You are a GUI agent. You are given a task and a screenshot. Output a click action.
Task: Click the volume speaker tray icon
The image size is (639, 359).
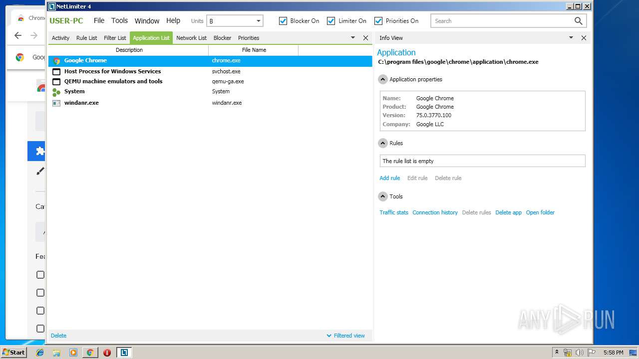point(580,353)
